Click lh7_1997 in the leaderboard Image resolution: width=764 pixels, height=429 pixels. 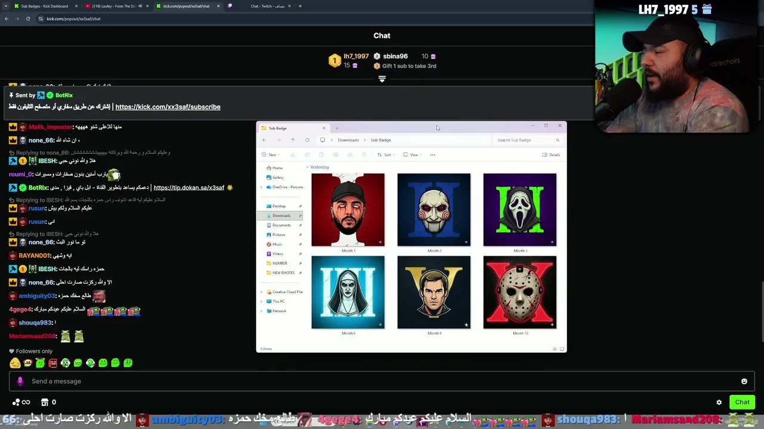[x=356, y=57]
